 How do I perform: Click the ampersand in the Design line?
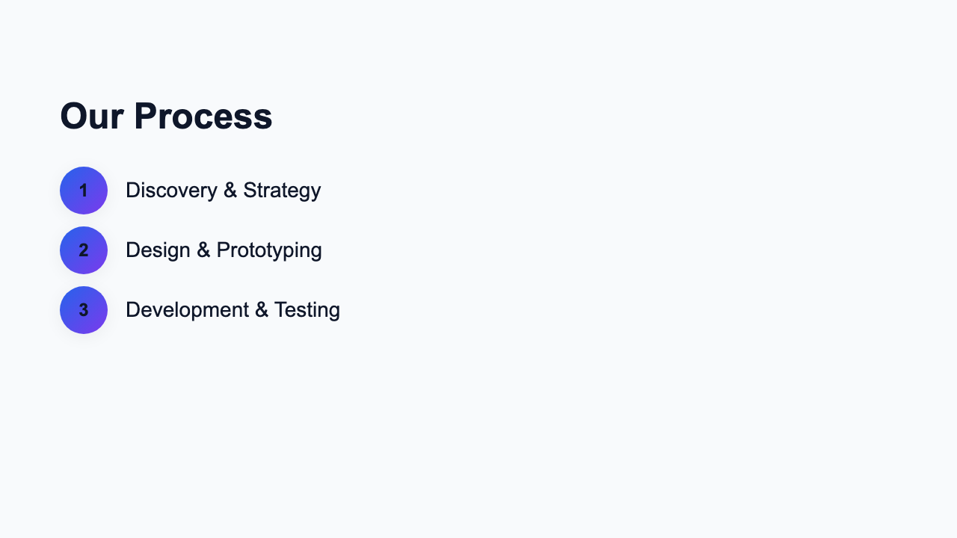(203, 250)
